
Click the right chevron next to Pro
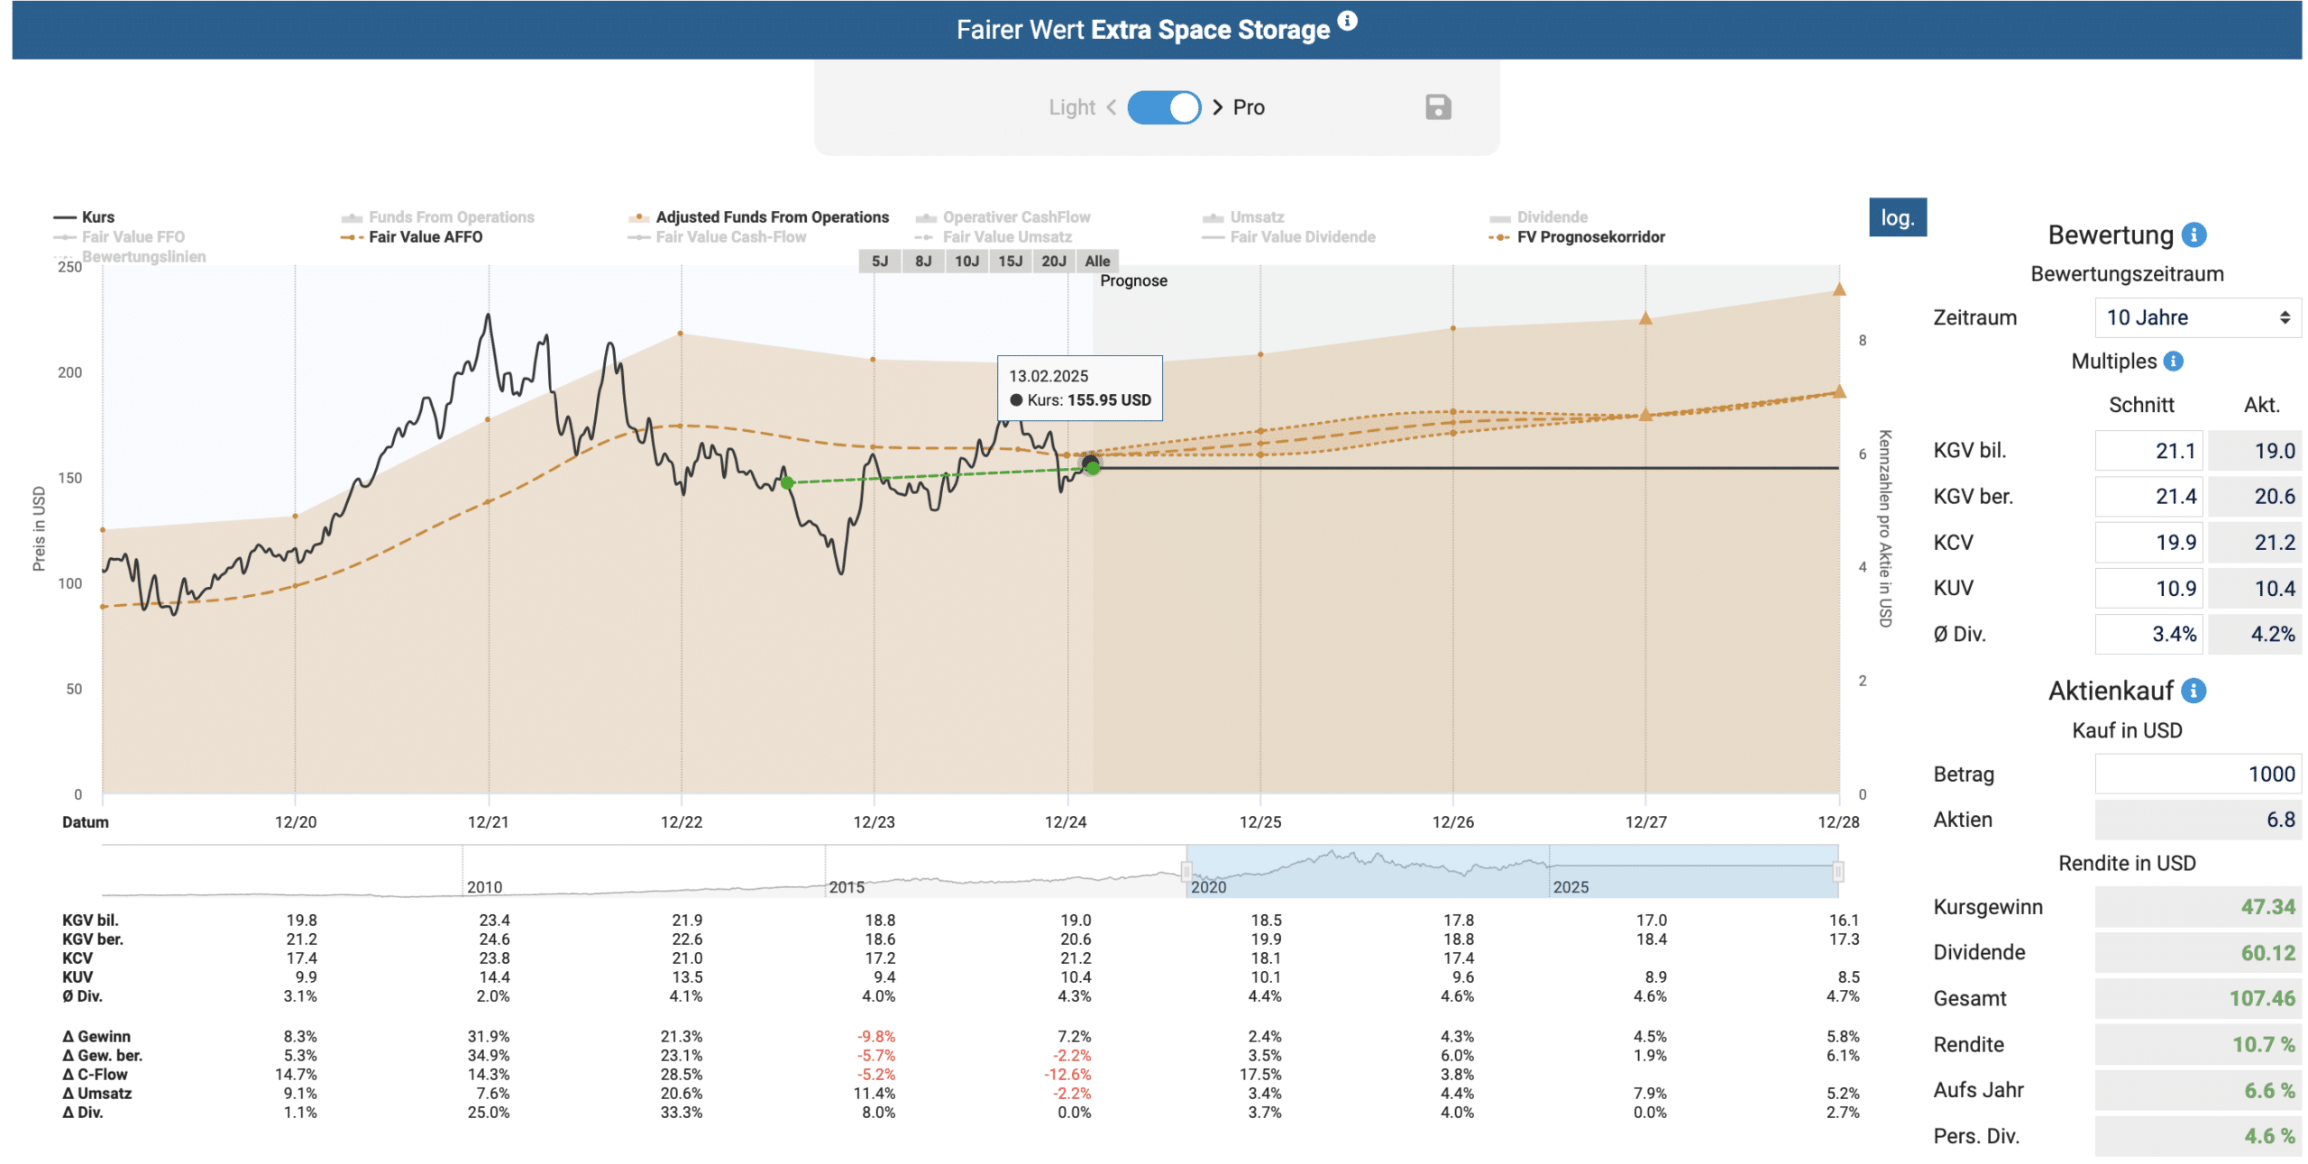1217,107
